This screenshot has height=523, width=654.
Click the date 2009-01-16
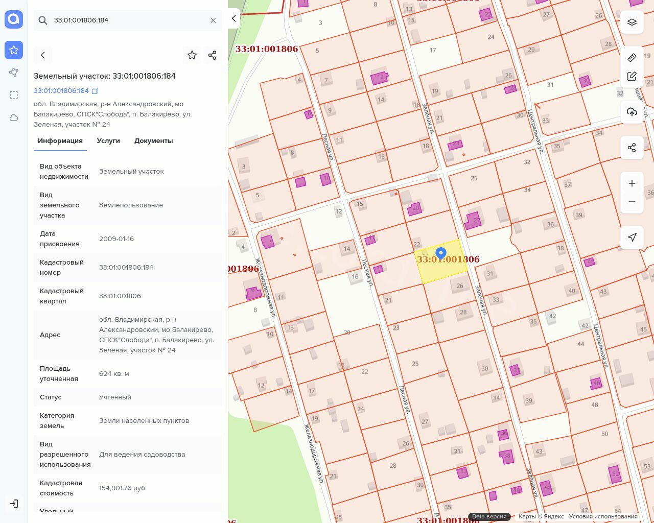[116, 239]
